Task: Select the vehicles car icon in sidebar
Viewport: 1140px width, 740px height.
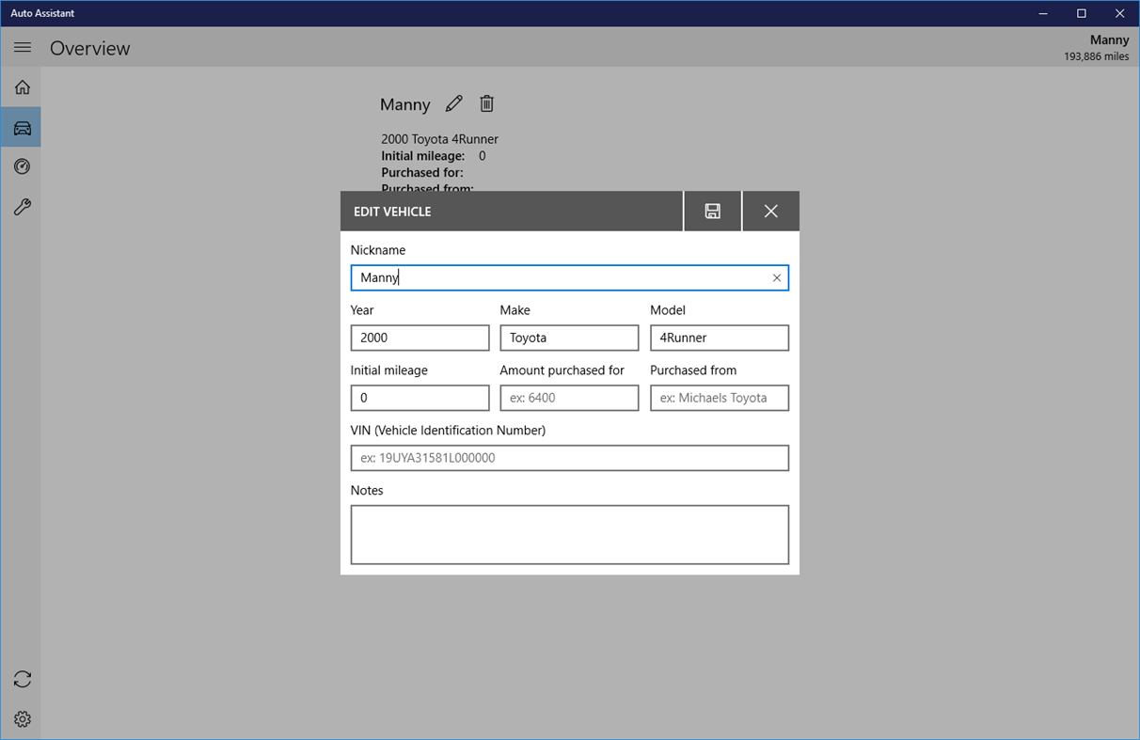Action: point(22,127)
